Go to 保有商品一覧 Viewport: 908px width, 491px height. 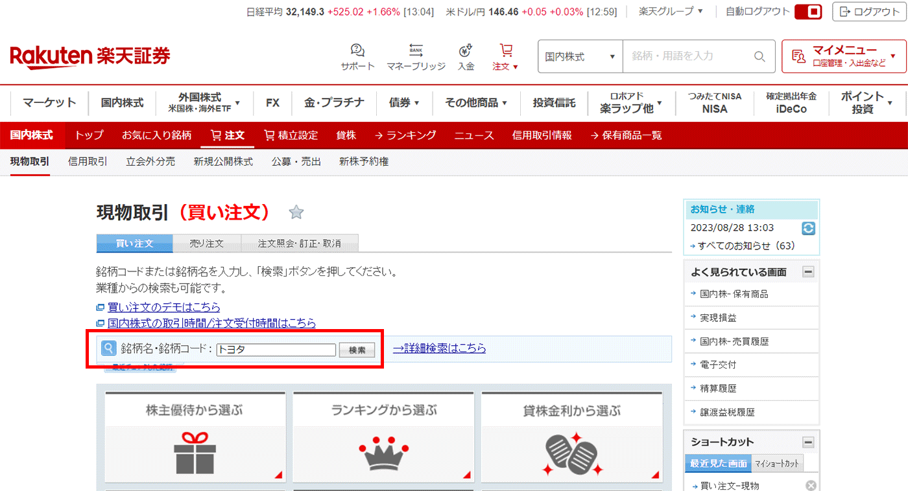pos(626,135)
